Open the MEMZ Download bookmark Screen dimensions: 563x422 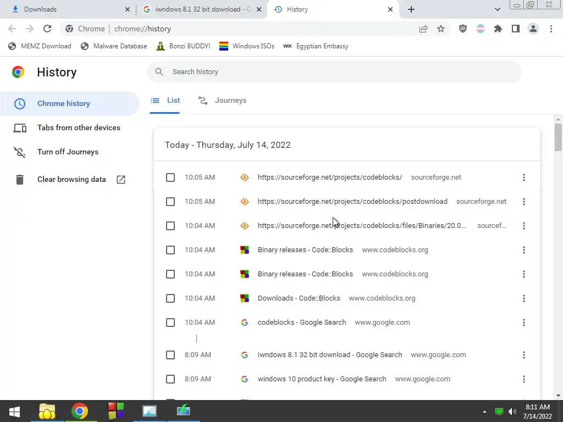pyautogui.click(x=40, y=46)
